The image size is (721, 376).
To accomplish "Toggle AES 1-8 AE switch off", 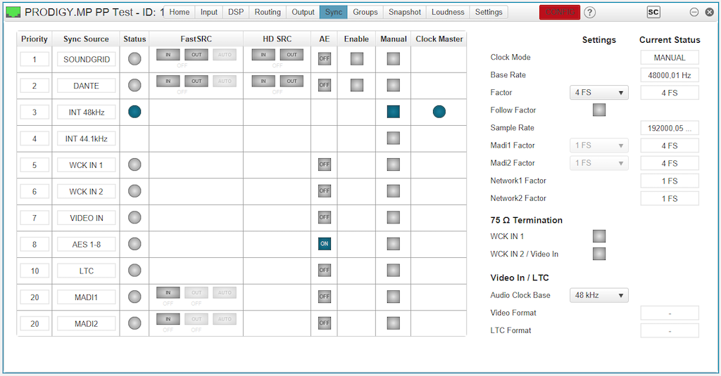I will click(x=324, y=244).
